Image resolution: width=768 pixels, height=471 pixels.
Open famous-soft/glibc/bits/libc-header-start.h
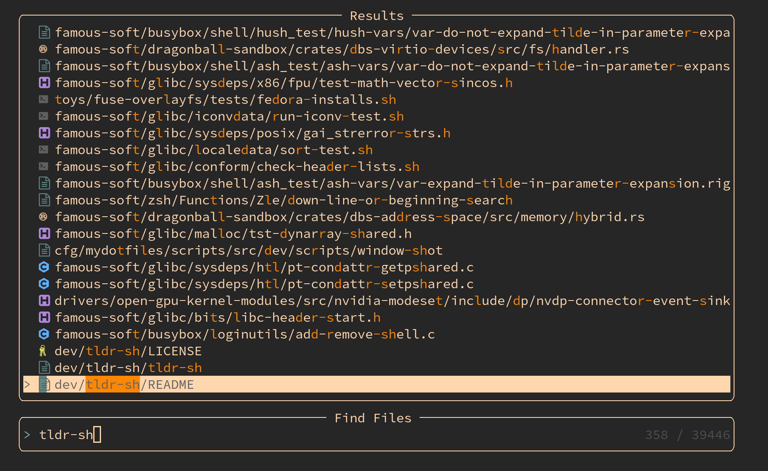[x=377, y=317]
